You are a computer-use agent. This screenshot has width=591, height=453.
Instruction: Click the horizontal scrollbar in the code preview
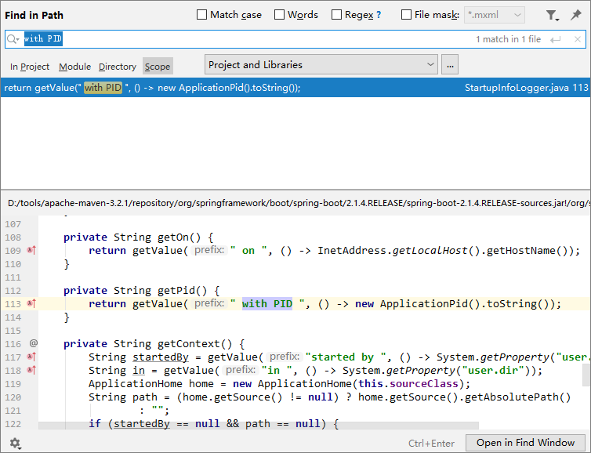pyautogui.click(x=259, y=426)
